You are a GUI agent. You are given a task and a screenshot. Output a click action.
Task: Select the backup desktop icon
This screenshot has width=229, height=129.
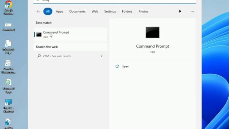tap(8, 124)
